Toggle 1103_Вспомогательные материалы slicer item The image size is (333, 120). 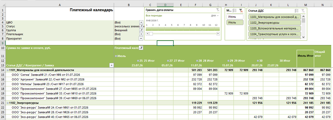point(275,28)
